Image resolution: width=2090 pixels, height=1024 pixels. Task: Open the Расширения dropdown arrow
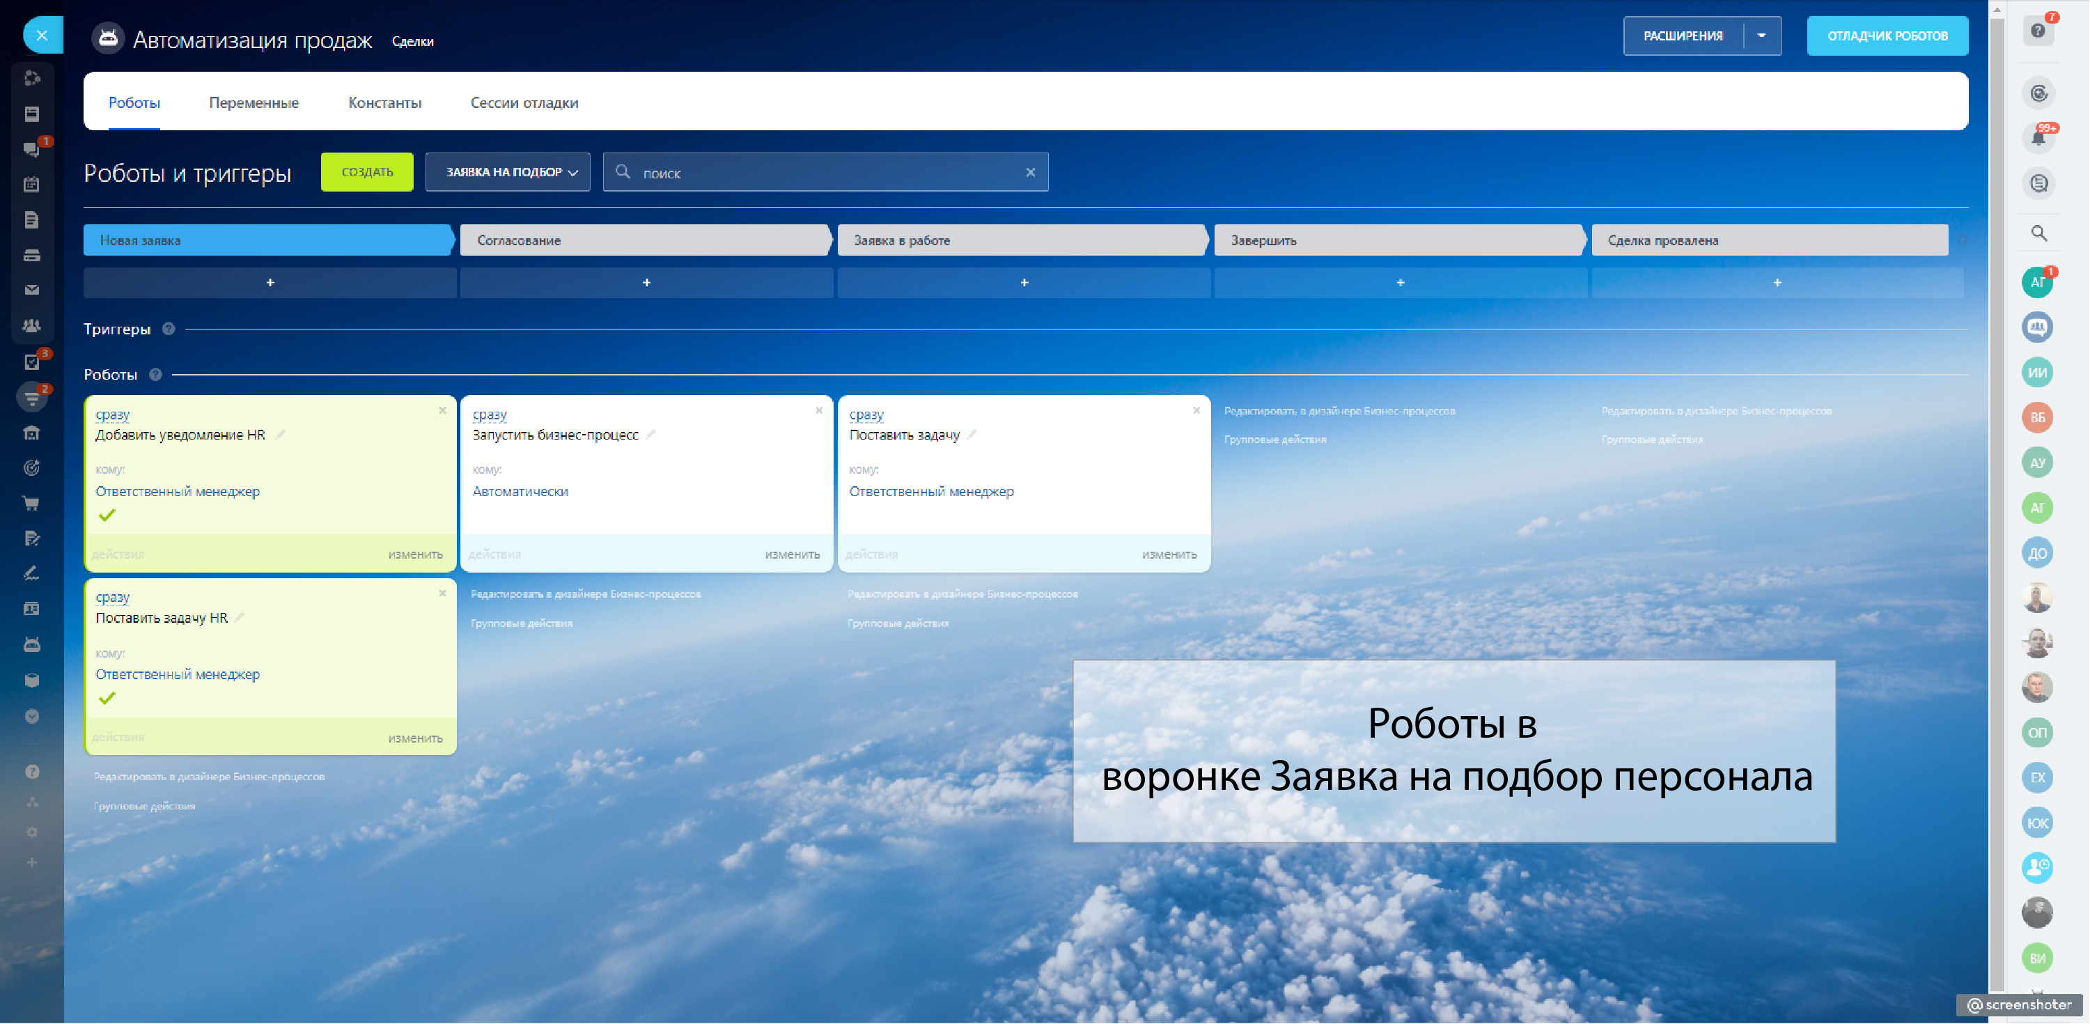(1761, 36)
